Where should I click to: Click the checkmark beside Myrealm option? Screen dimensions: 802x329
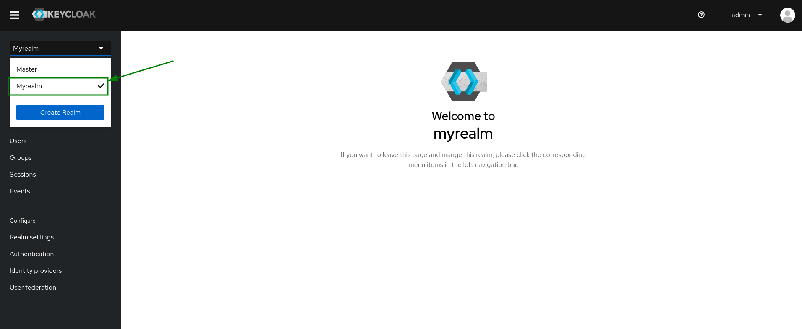(101, 86)
